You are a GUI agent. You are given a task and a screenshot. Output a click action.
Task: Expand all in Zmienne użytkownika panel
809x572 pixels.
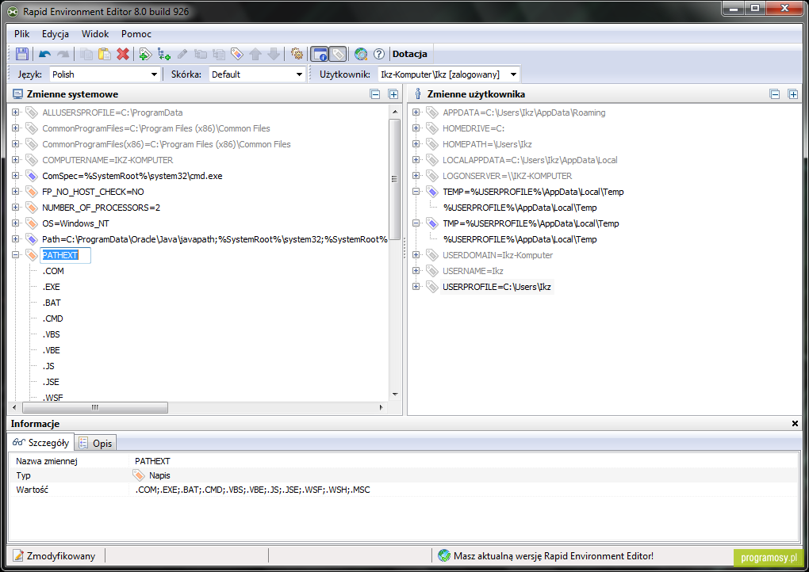pyautogui.click(x=793, y=94)
